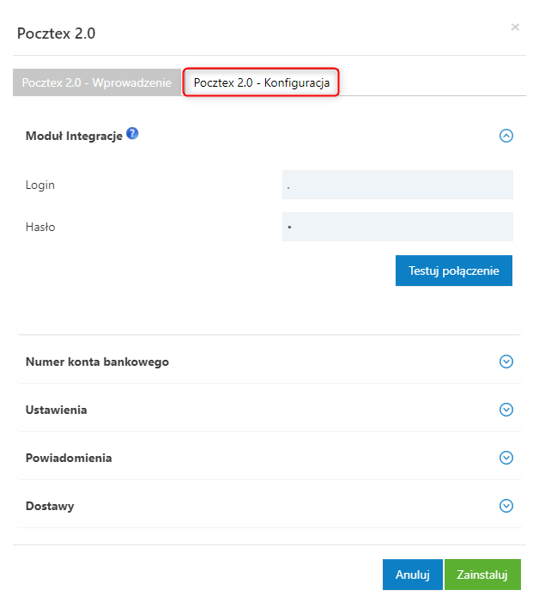Close the Pocztex 2.0 dialog with the X
This screenshot has width=539, height=608.
tap(515, 27)
